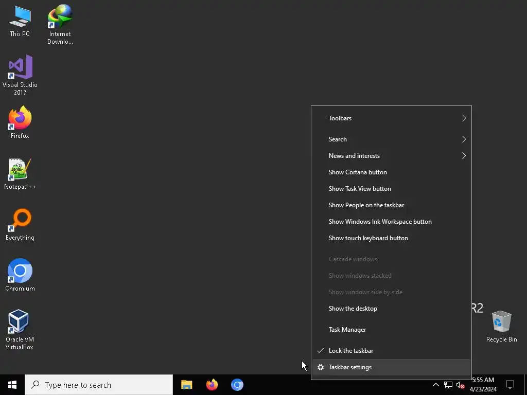Image resolution: width=527 pixels, height=395 pixels.
Task: Open muted volume tray icon
Action: click(x=461, y=385)
